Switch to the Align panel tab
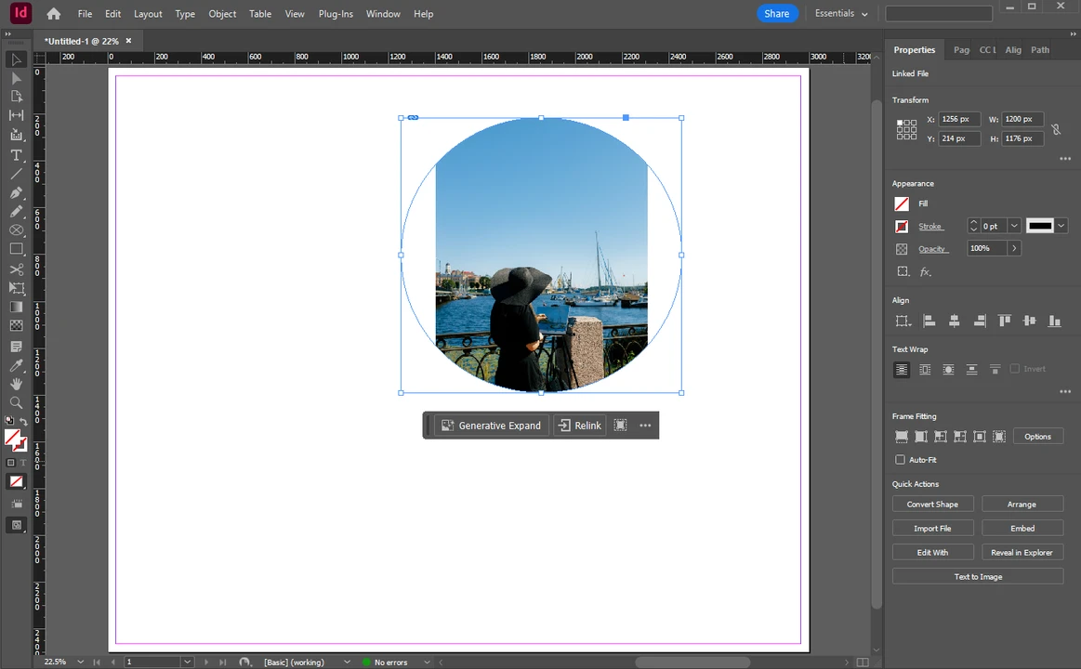The image size is (1081, 669). (x=1013, y=49)
